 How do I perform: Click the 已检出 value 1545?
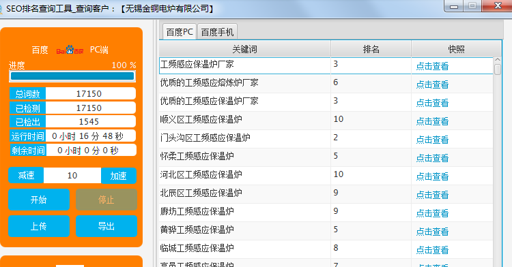[x=90, y=121]
